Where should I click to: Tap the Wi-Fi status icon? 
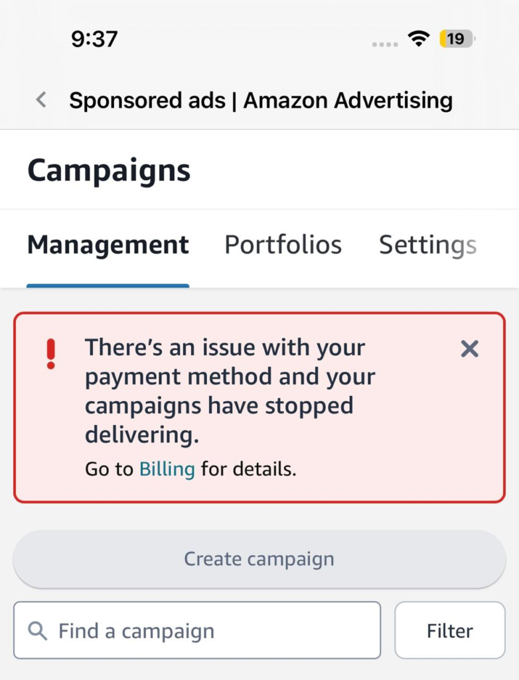(x=418, y=39)
